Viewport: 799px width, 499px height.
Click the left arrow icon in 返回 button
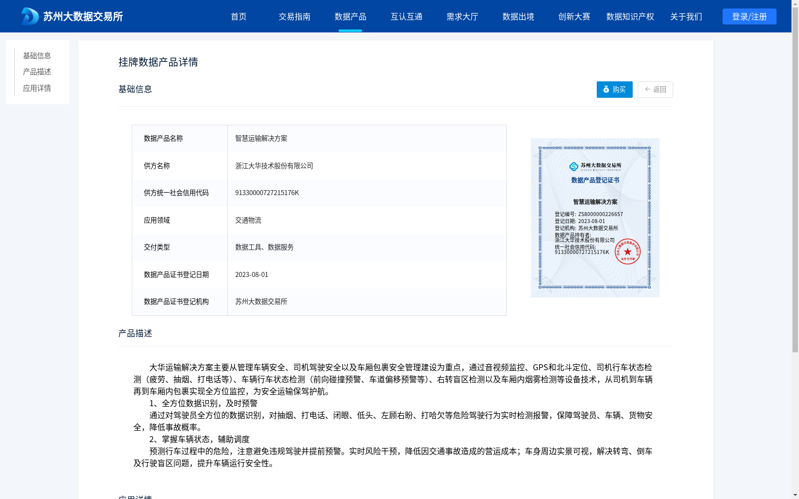click(x=648, y=89)
